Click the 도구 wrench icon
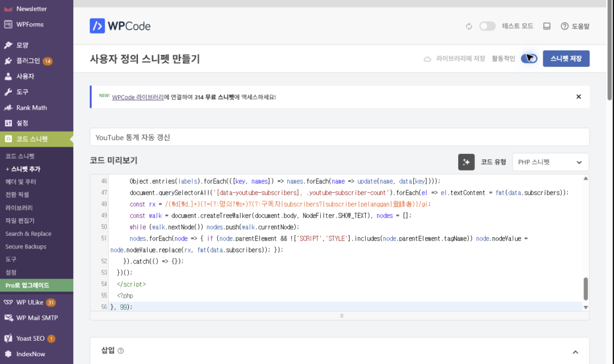614x364 pixels. [8, 92]
